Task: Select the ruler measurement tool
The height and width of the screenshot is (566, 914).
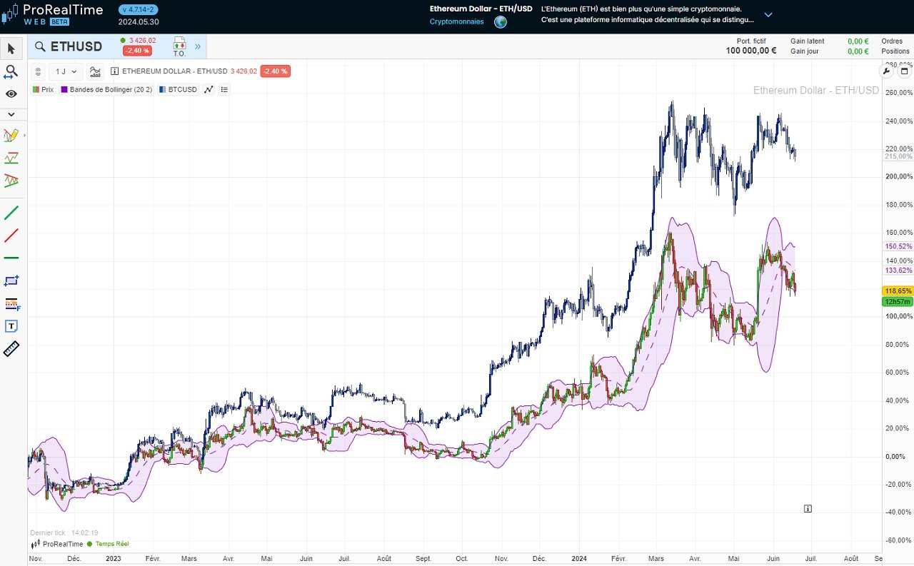Action: 11,349
